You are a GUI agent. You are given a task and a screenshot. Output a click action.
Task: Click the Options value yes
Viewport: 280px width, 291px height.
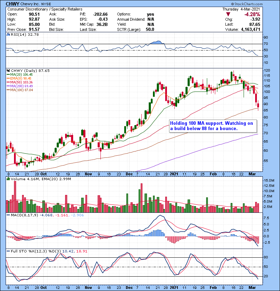coord(150,14)
